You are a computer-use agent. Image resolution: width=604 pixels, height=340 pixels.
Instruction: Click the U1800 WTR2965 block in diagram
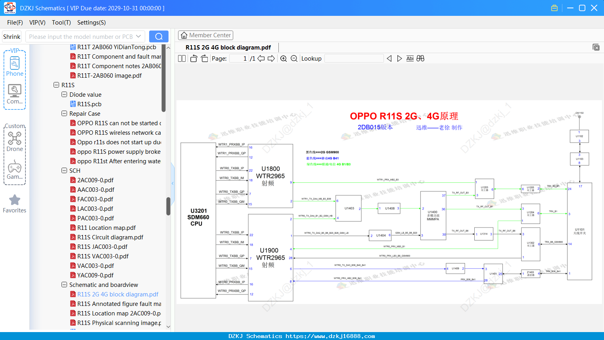[x=270, y=176]
